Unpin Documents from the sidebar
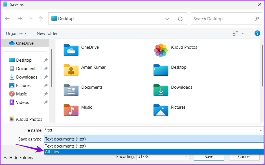This screenshot has width=265, height=165. pyautogui.click(x=46, y=68)
